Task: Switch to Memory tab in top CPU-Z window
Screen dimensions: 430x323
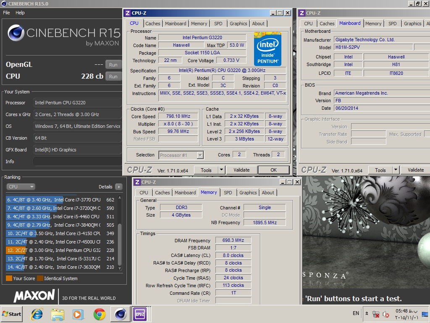Action: (199, 24)
